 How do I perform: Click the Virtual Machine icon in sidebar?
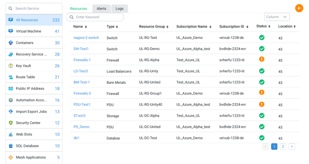(11, 31)
